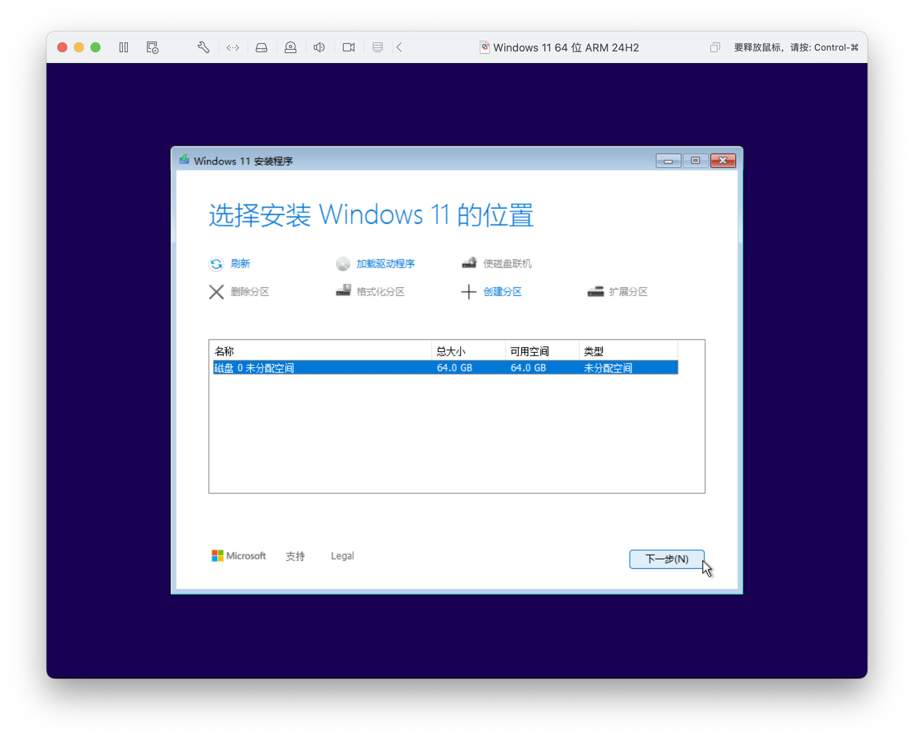This screenshot has width=914, height=740.
Task: Open the Support (支持) link
Action: [x=295, y=556]
